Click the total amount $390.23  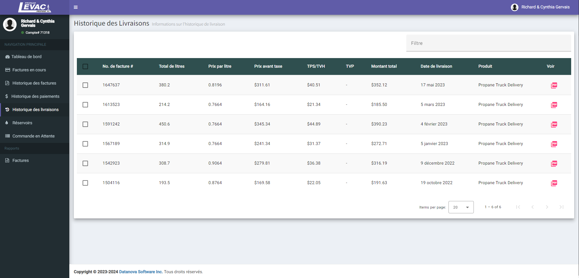click(x=379, y=124)
